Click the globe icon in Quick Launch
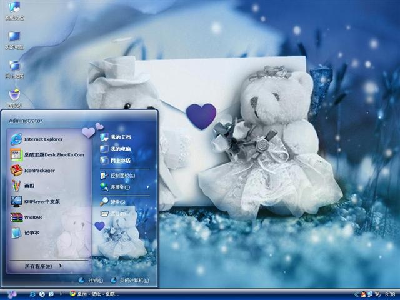Screen dimensions: 400x300 [42, 294]
